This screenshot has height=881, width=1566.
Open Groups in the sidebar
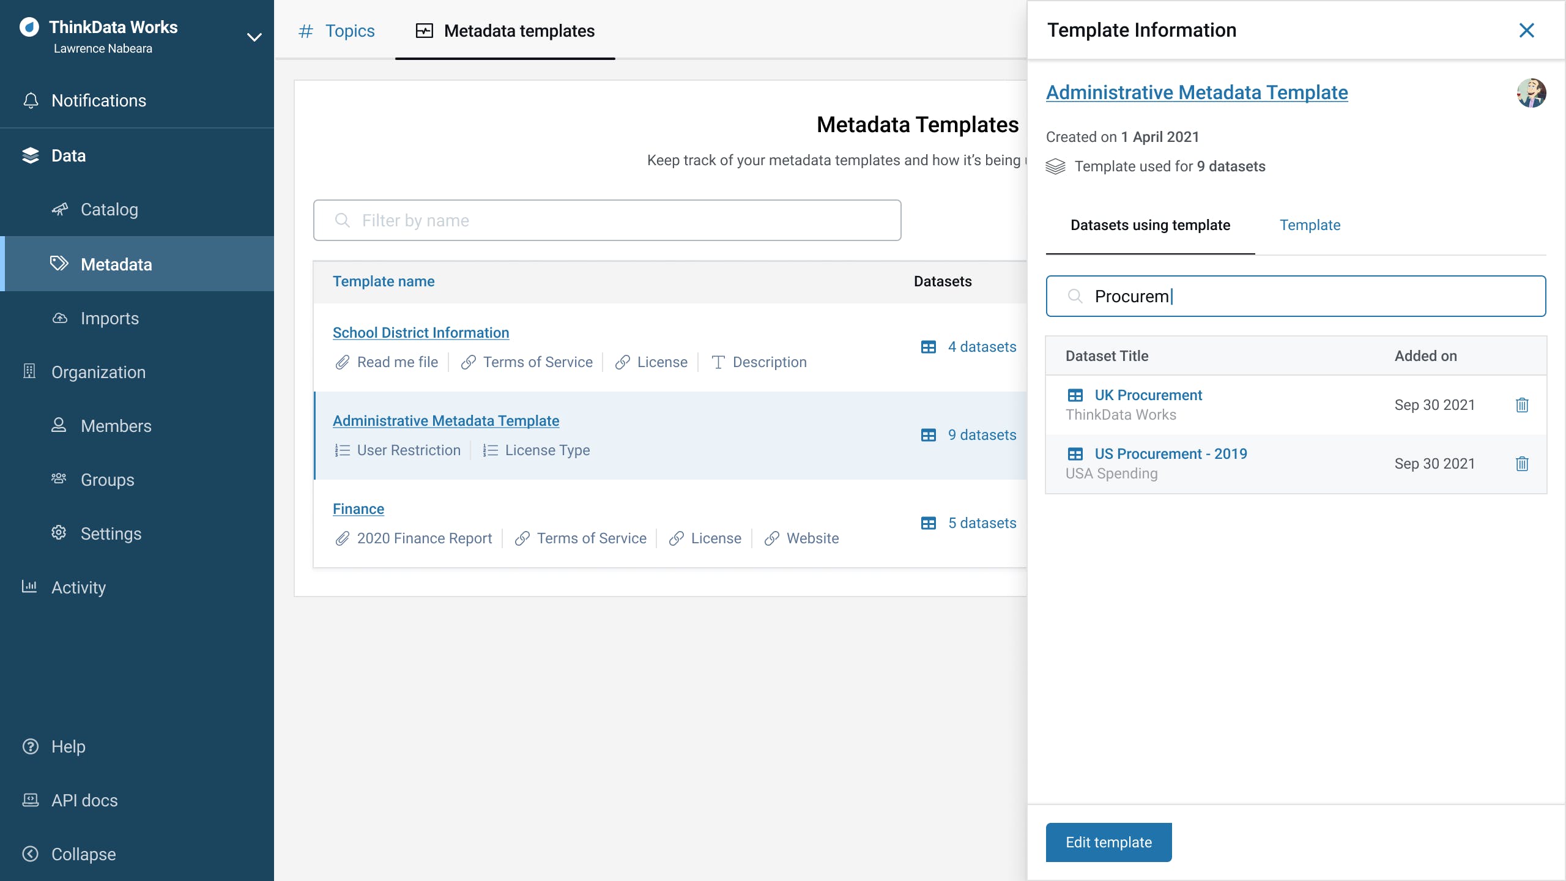[107, 480]
